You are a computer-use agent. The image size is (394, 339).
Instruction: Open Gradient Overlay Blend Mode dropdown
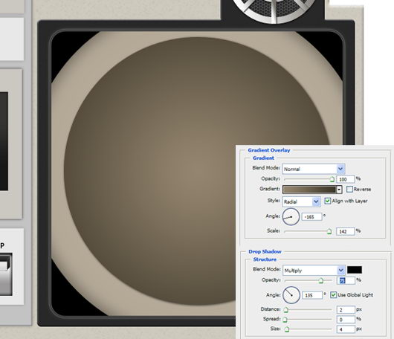tap(313, 169)
